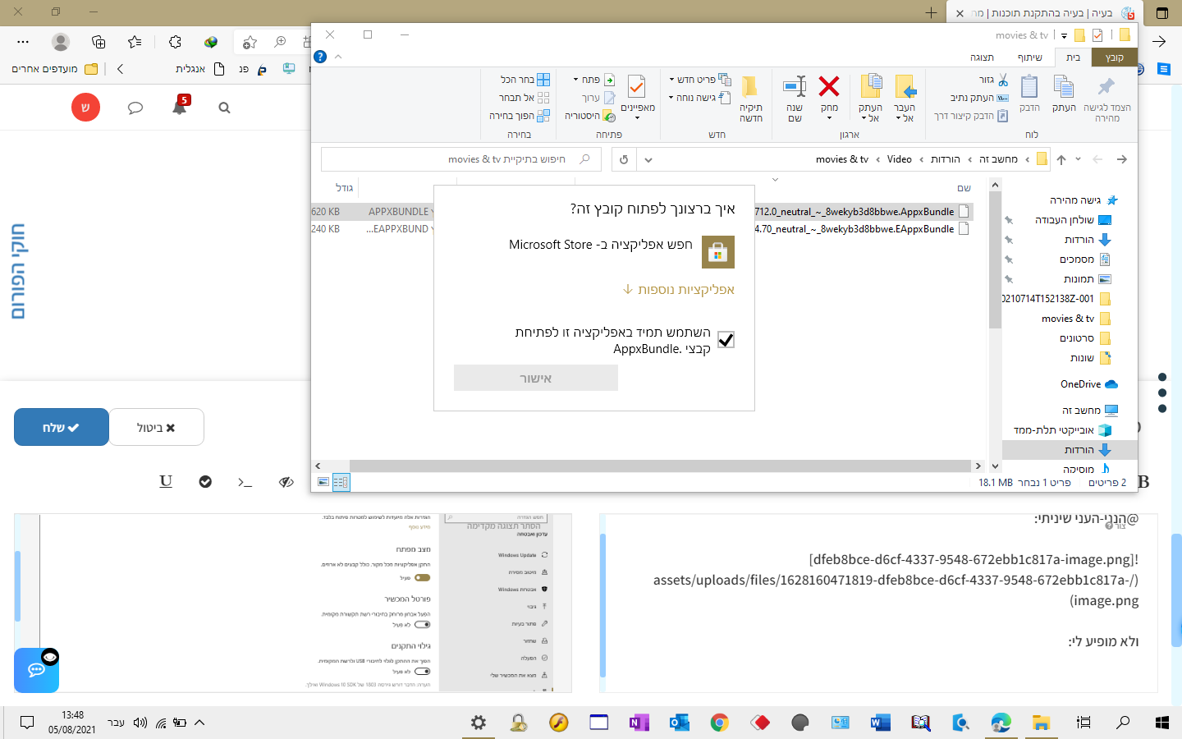
Task: Select Desktop (שולחן העבודה) in sidebar
Action: [x=1073, y=219]
